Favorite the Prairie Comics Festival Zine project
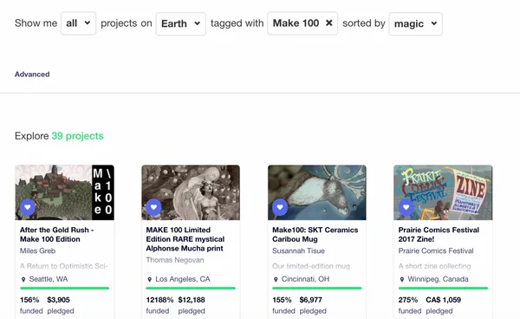The width and height of the screenshot is (520, 319). 406,207
